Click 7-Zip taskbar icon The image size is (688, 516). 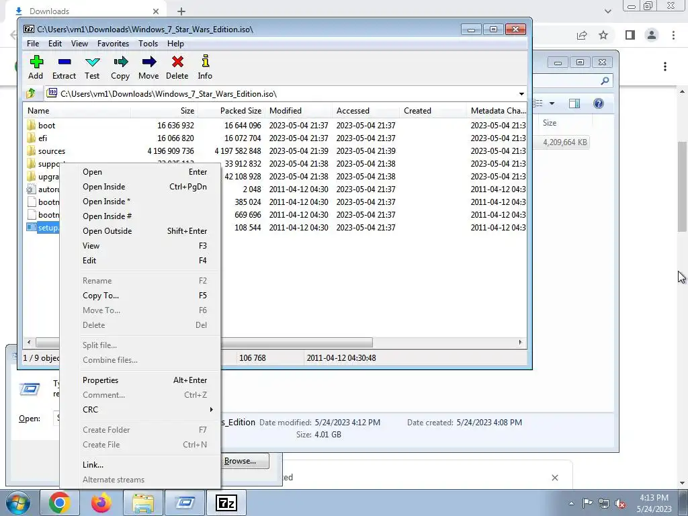tap(226, 503)
